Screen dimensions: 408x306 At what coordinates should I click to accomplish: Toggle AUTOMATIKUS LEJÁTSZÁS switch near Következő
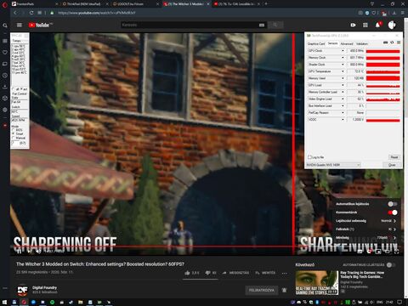(390, 265)
